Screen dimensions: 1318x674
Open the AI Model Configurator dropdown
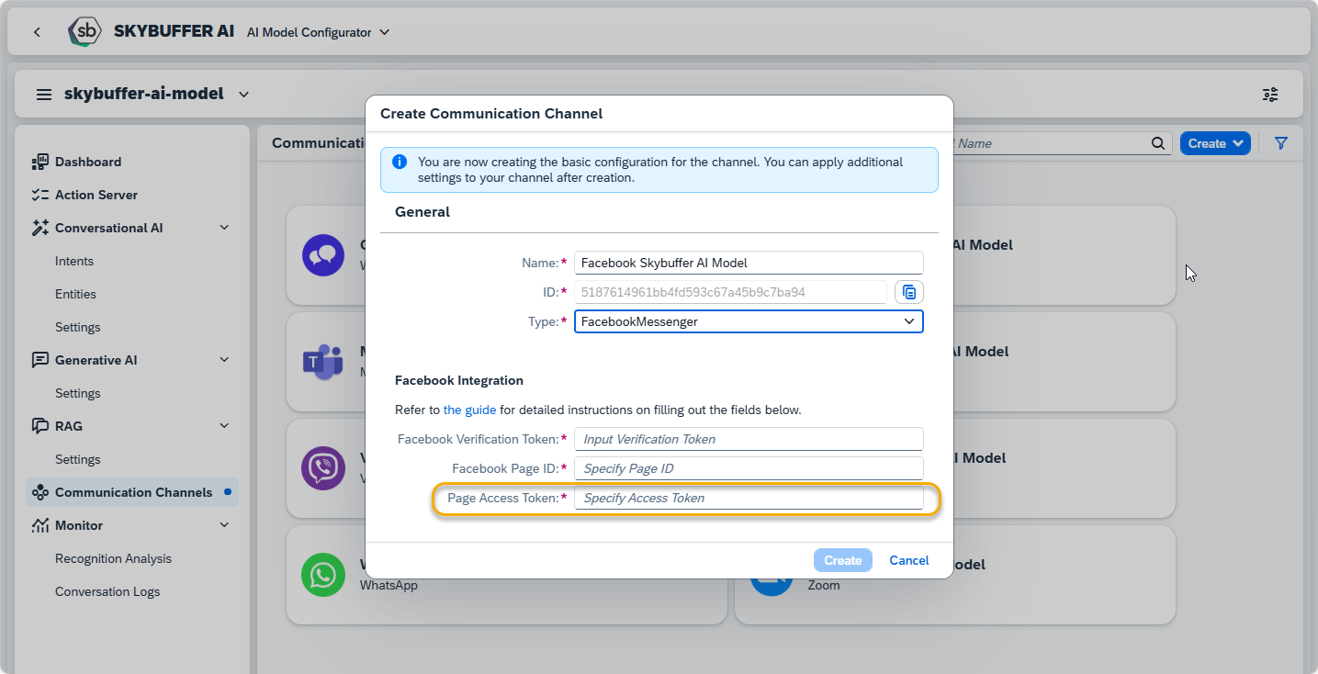[319, 32]
